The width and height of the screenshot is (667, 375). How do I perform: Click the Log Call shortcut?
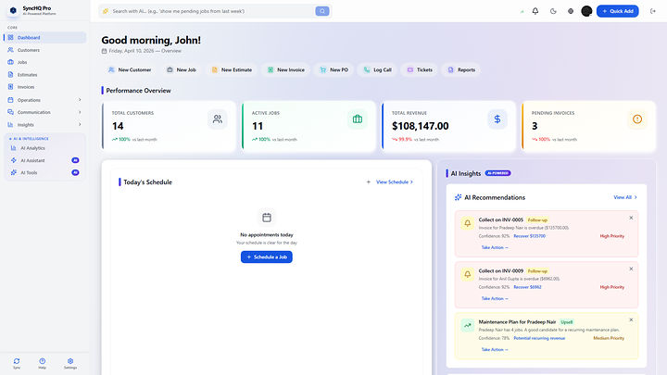pos(377,69)
